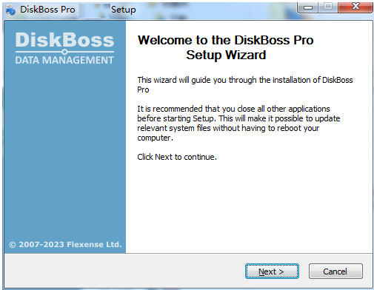Minimize the setup window
Image resolution: width=374 pixels, height=290 pixels.
click(307, 7)
